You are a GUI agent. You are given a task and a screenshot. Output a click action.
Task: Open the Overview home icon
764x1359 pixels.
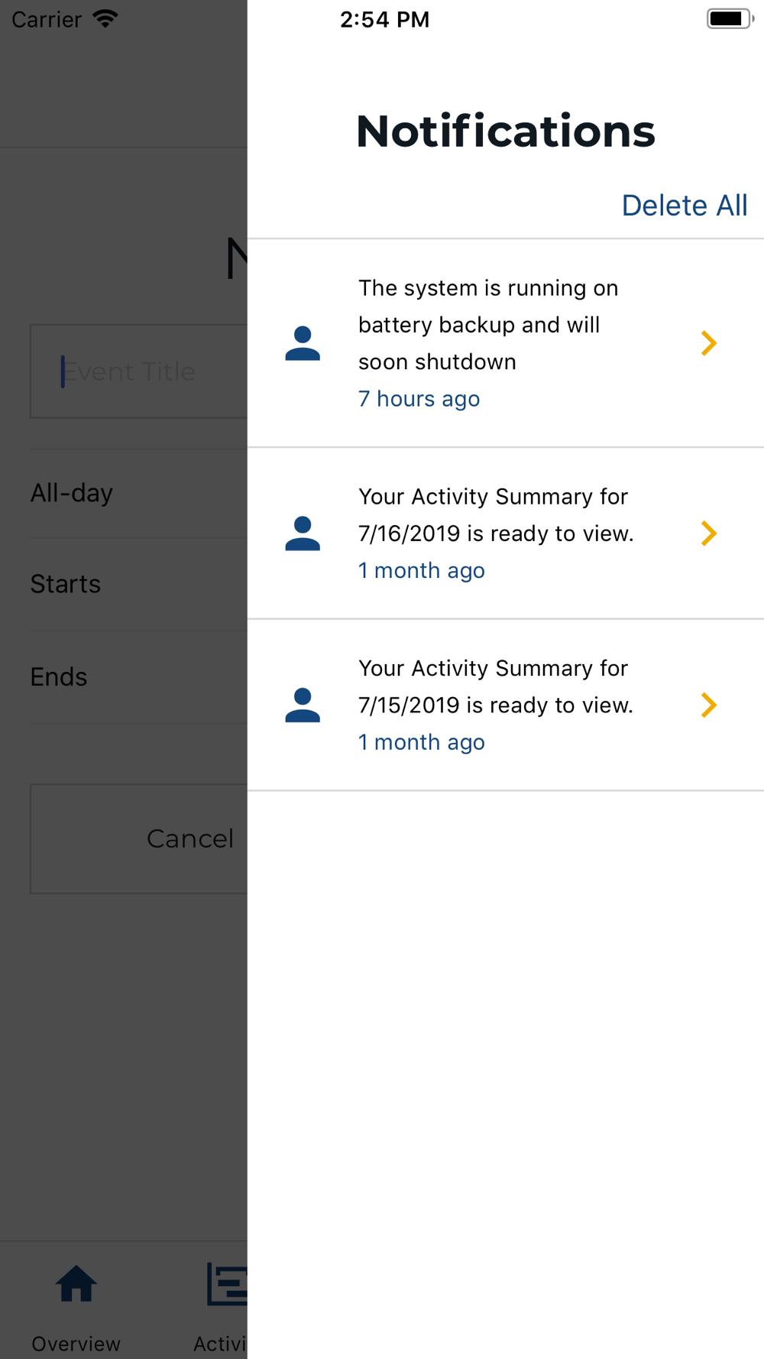pyautogui.click(x=76, y=1283)
